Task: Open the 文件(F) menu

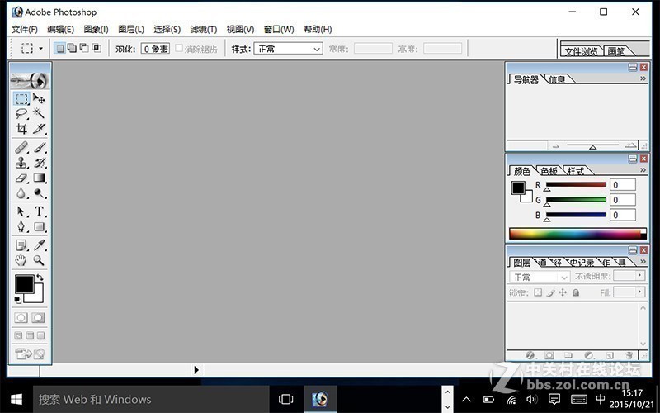Action: [x=25, y=30]
